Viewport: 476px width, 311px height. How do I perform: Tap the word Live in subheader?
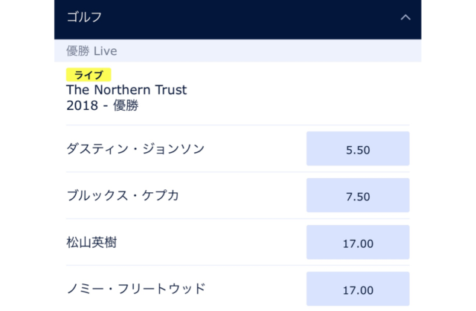click(105, 51)
